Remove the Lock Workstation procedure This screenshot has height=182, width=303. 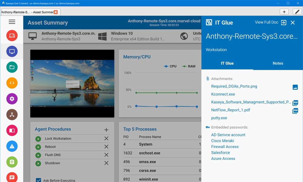pos(106,139)
